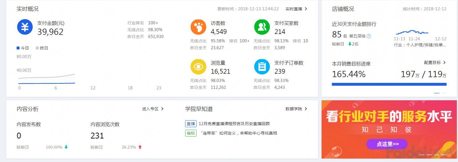
Task: Open the 连带率如何定义 article
Action: click(x=238, y=133)
